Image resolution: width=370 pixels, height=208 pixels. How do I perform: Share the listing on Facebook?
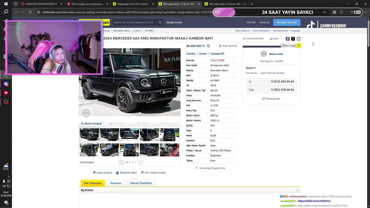click(x=288, y=39)
